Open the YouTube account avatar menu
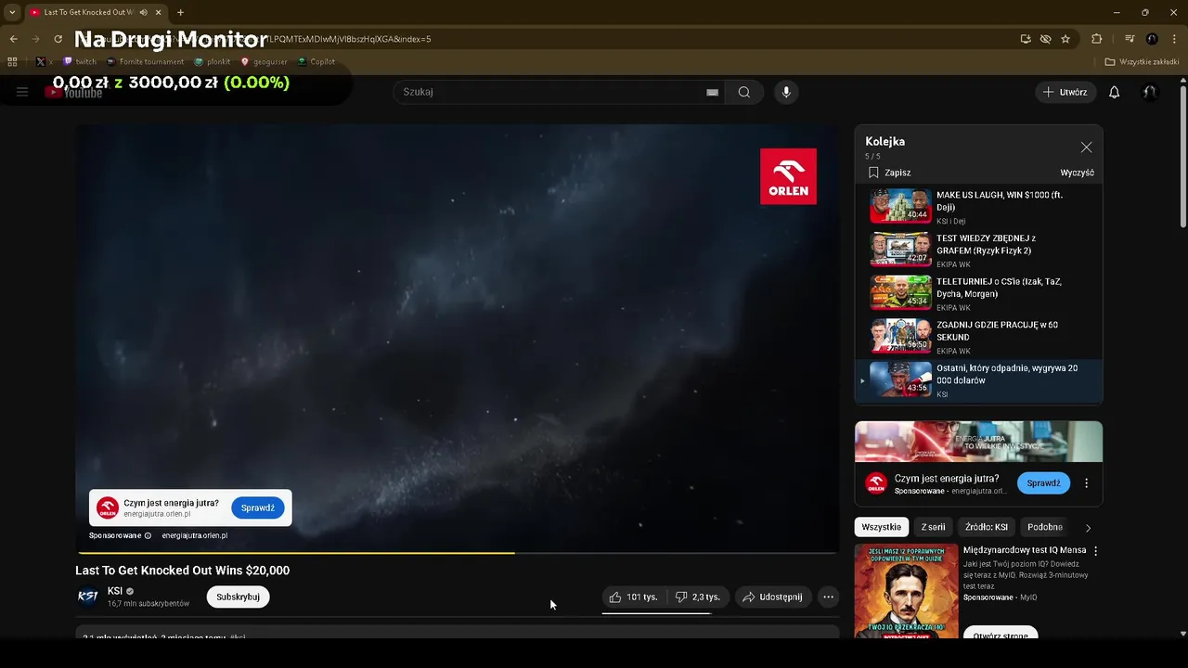This screenshot has width=1188, height=668. pos(1150,92)
